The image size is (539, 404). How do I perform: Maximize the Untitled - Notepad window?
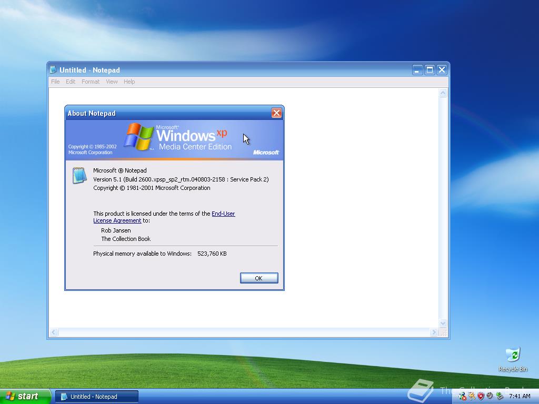pyautogui.click(x=430, y=70)
